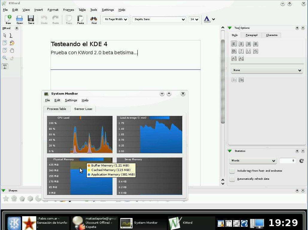308x230 pixels.
Task: Click the increase indent icon
Action: 241,80
